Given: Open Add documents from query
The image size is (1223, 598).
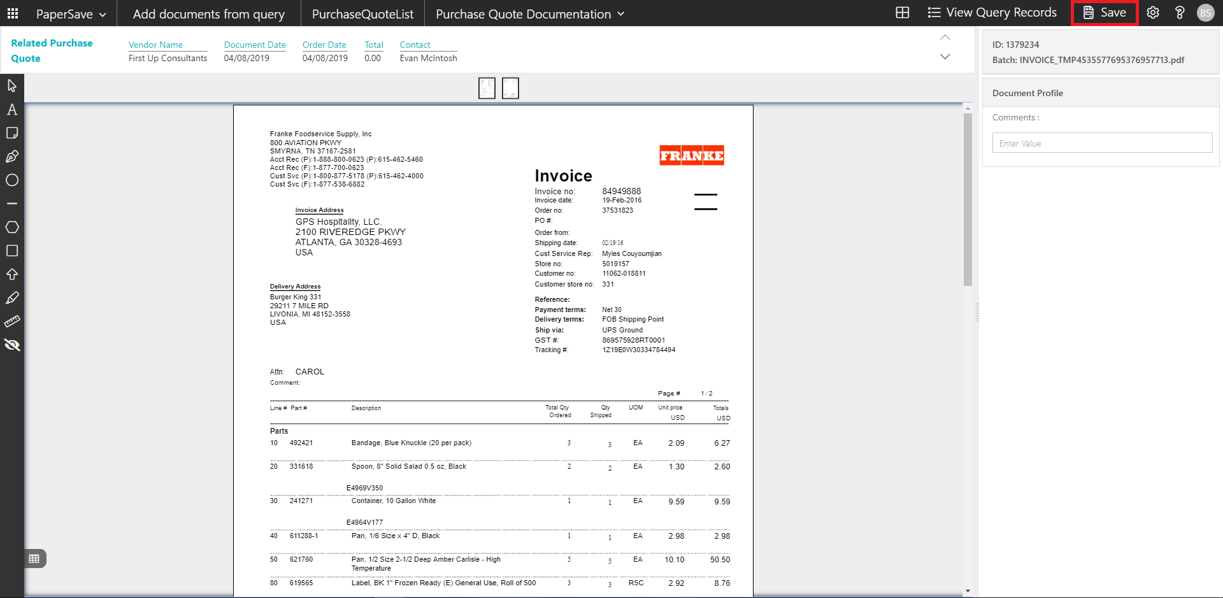Looking at the screenshot, I should (x=208, y=13).
